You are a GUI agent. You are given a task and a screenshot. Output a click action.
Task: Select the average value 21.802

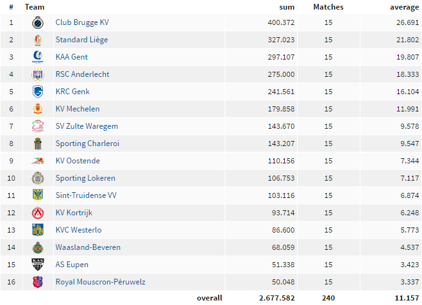(407, 40)
